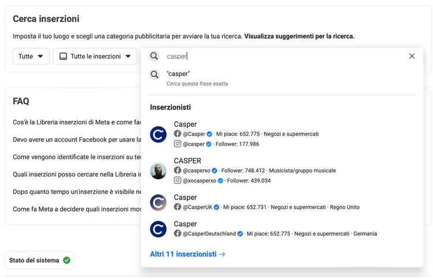Click the monitor icon in Tutte le inserzioni
The image size is (433, 279).
click(64, 56)
